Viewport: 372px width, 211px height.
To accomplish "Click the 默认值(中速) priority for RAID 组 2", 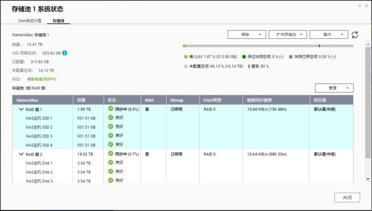I will 325,154.
